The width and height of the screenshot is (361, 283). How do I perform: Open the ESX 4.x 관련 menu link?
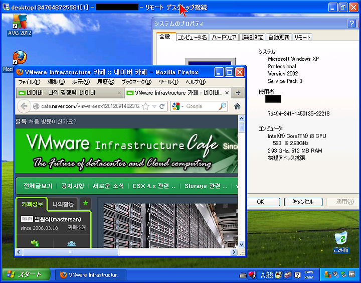154,186
